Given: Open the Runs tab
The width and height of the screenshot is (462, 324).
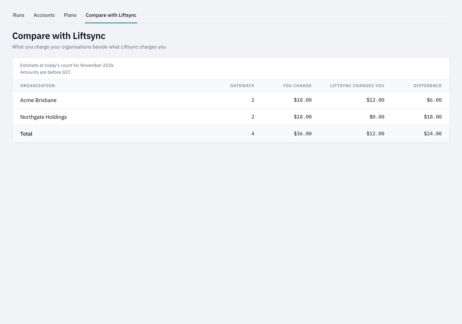Looking at the screenshot, I should click(19, 15).
